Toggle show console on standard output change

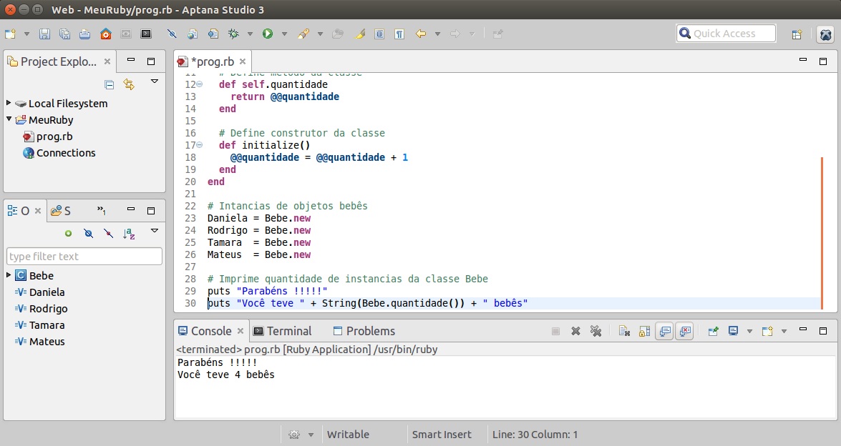click(x=664, y=331)
